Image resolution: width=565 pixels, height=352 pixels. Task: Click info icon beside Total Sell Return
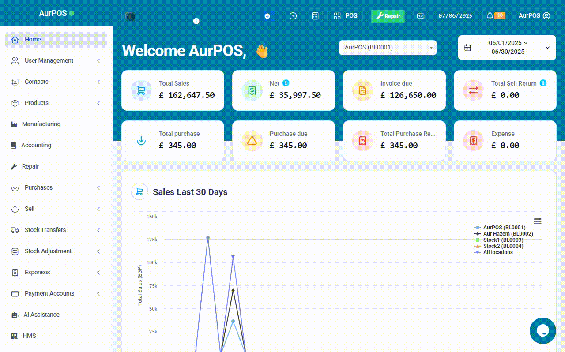pyautogui.click(x=543, y=83)
